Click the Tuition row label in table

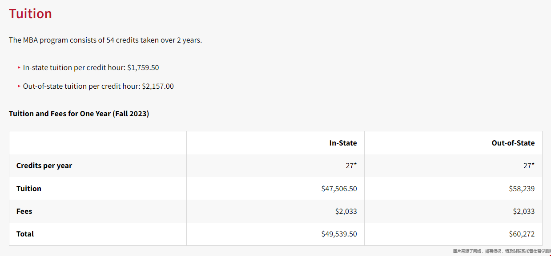(29, 189)
